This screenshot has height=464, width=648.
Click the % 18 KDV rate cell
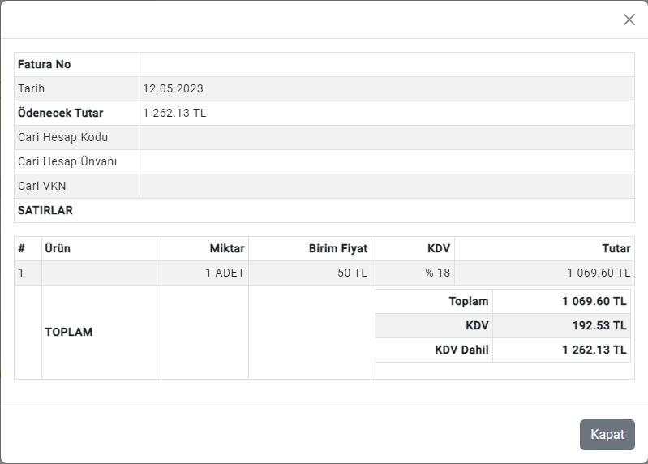(438, 273)
